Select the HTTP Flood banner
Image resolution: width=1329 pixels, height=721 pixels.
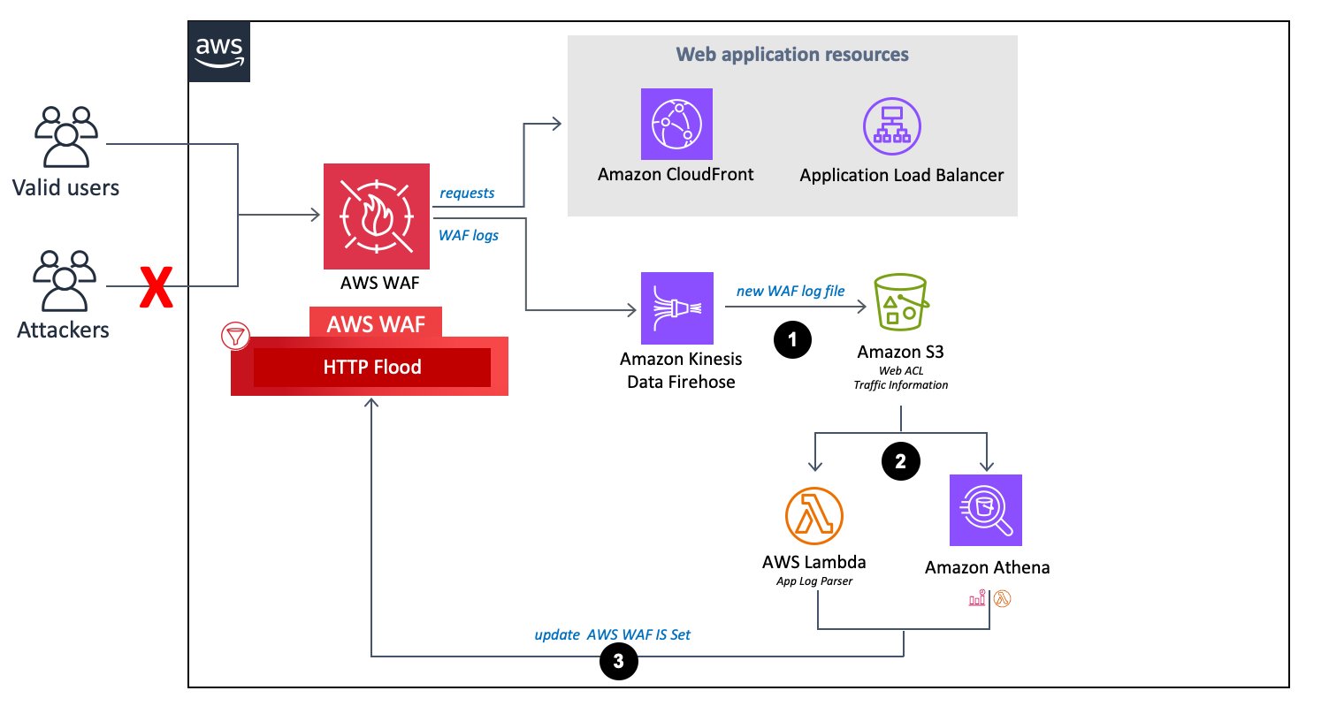pyautogui.click(x=370, y=367)
